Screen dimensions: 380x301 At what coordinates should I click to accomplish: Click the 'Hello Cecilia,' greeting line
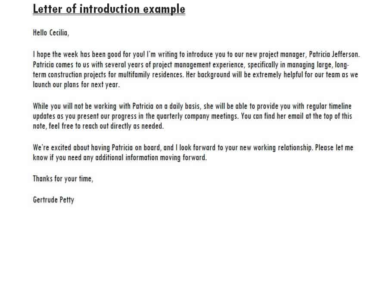point(51,32)
